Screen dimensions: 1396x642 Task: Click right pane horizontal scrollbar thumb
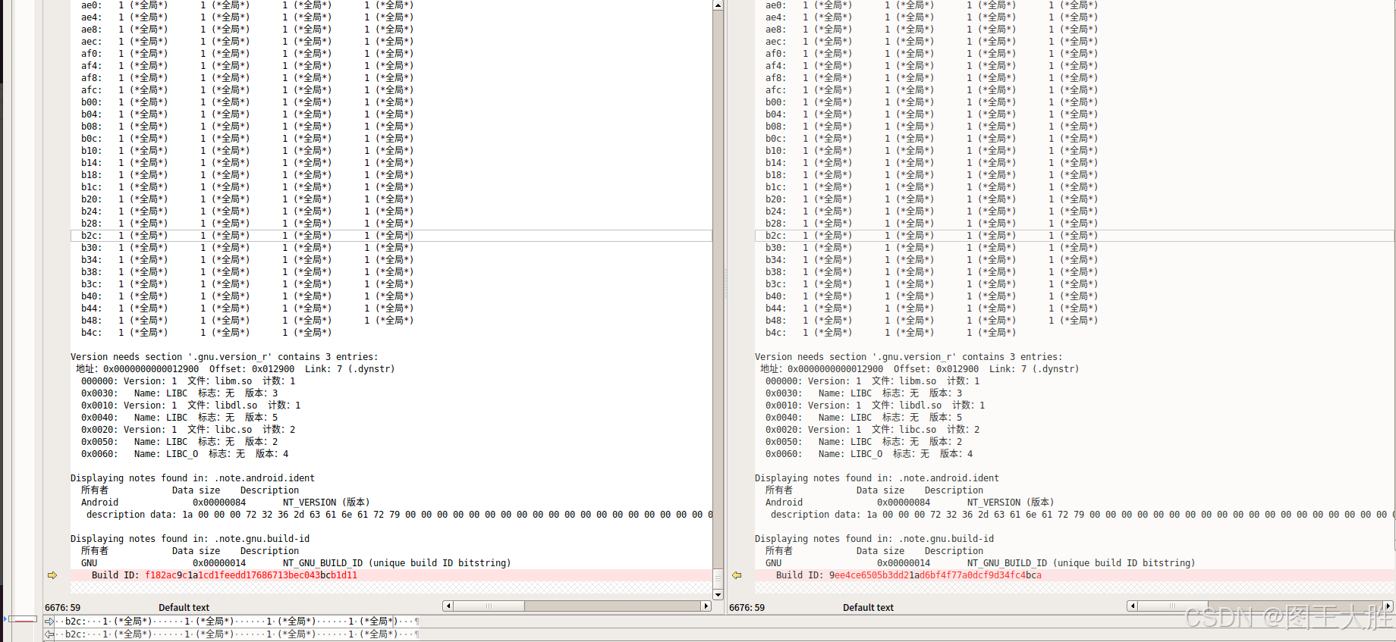(1173, 606)
